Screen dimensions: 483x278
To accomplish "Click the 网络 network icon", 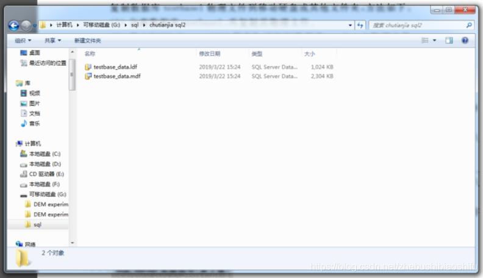I will click(x=19, y=244).
